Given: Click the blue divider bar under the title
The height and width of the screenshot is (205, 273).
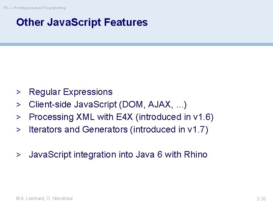Looking at the screenshot, I should pos(136,44).
